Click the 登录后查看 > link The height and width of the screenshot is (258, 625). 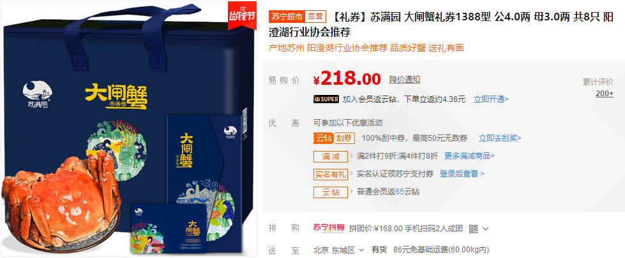pos(462,174)
